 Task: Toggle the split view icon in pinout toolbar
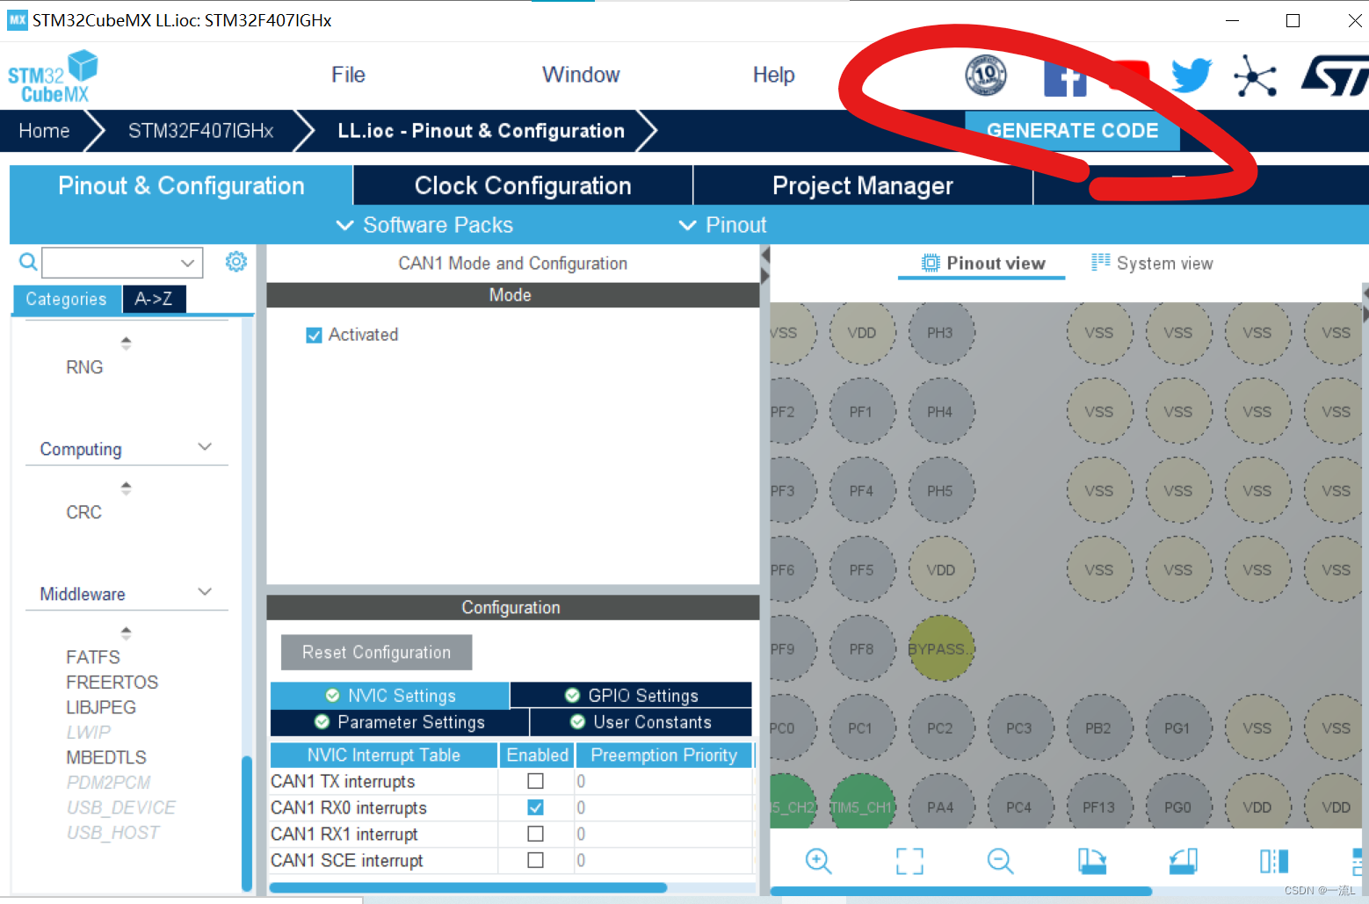1274,861
